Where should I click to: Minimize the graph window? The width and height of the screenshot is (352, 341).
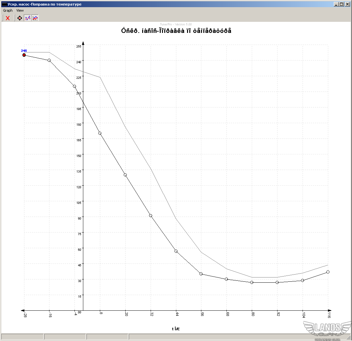336,4
